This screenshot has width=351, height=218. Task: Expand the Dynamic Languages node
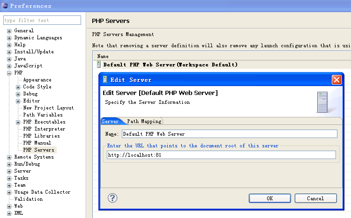[x=9, y=38]
